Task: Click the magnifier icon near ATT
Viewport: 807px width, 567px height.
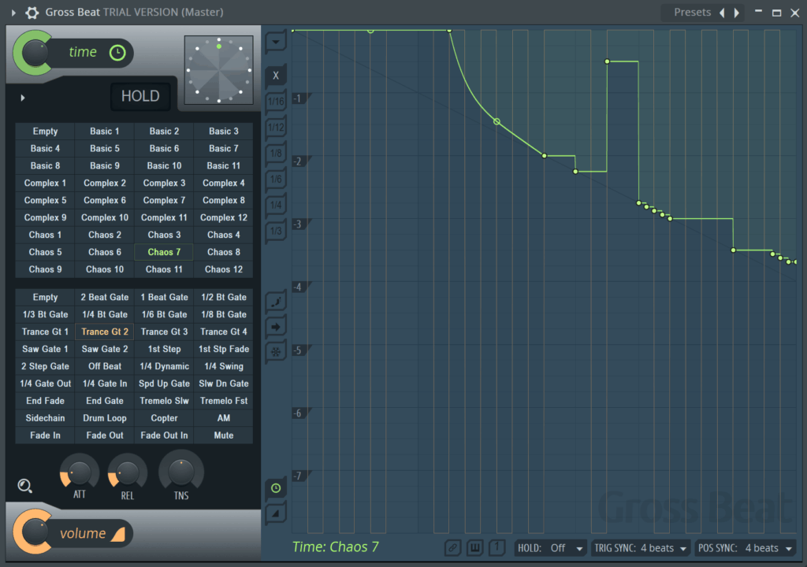Action: tap(24, 486)
